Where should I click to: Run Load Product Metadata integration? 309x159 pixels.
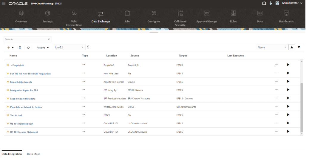[x=288, y=98]
